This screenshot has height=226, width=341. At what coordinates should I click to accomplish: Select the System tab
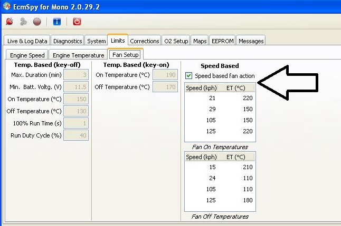coord(96,41)
